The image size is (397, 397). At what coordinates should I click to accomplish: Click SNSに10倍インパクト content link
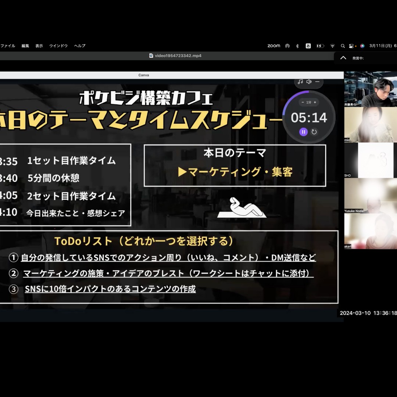(x=110, y=289)
